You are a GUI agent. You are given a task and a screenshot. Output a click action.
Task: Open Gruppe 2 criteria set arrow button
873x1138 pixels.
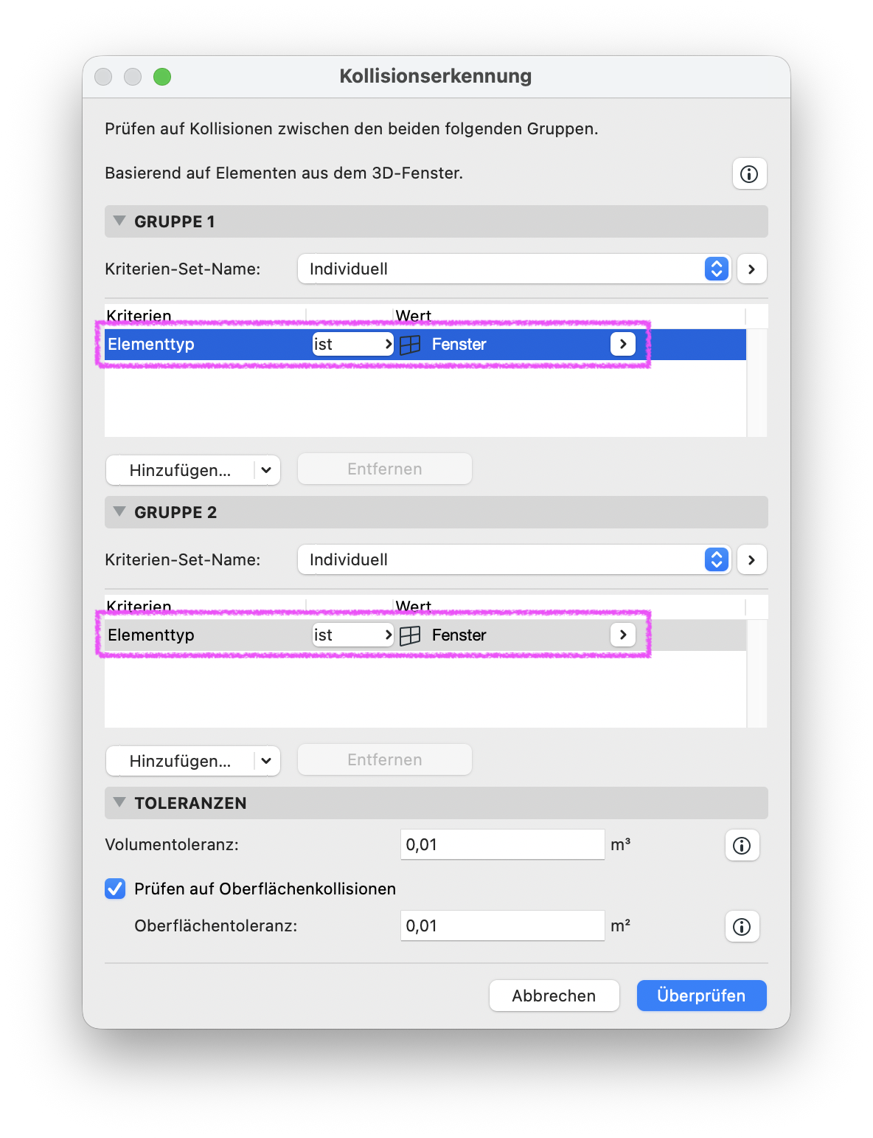751,560
